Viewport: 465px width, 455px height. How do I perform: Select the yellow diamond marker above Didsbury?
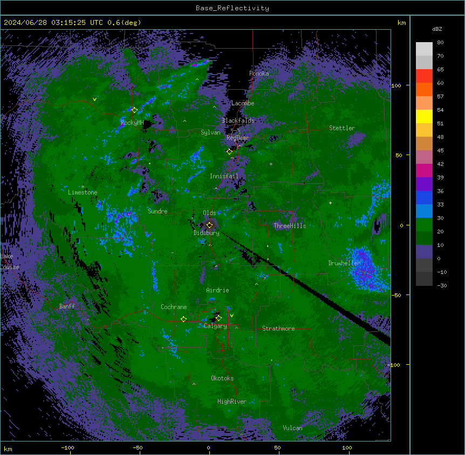pyautogui.click(x=209, y=225)
